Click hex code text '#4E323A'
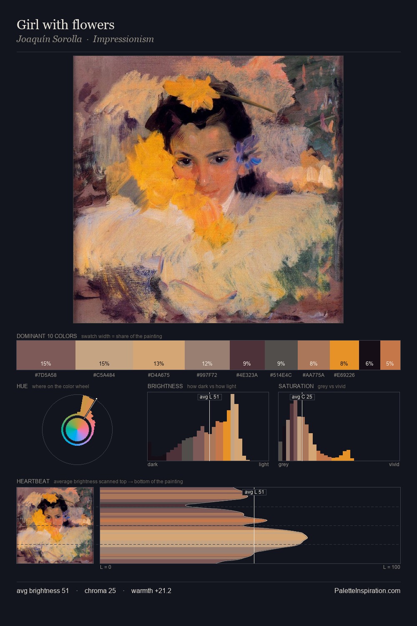The image size is (417, 626). click(x=247, y=375)
